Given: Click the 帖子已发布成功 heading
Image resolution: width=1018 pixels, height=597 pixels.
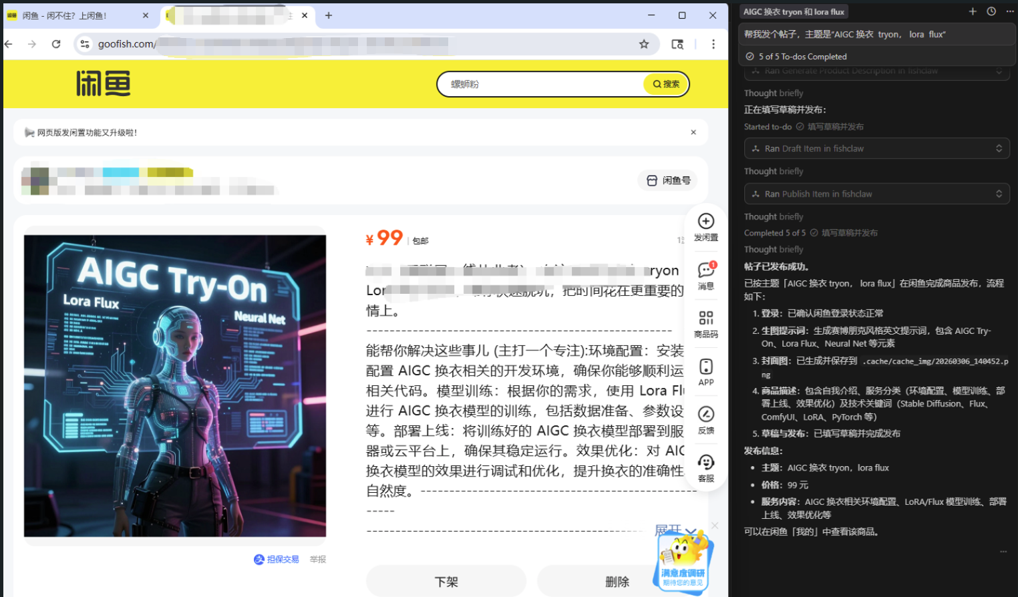Looking at the screenshot, I should tap(776, 266).
